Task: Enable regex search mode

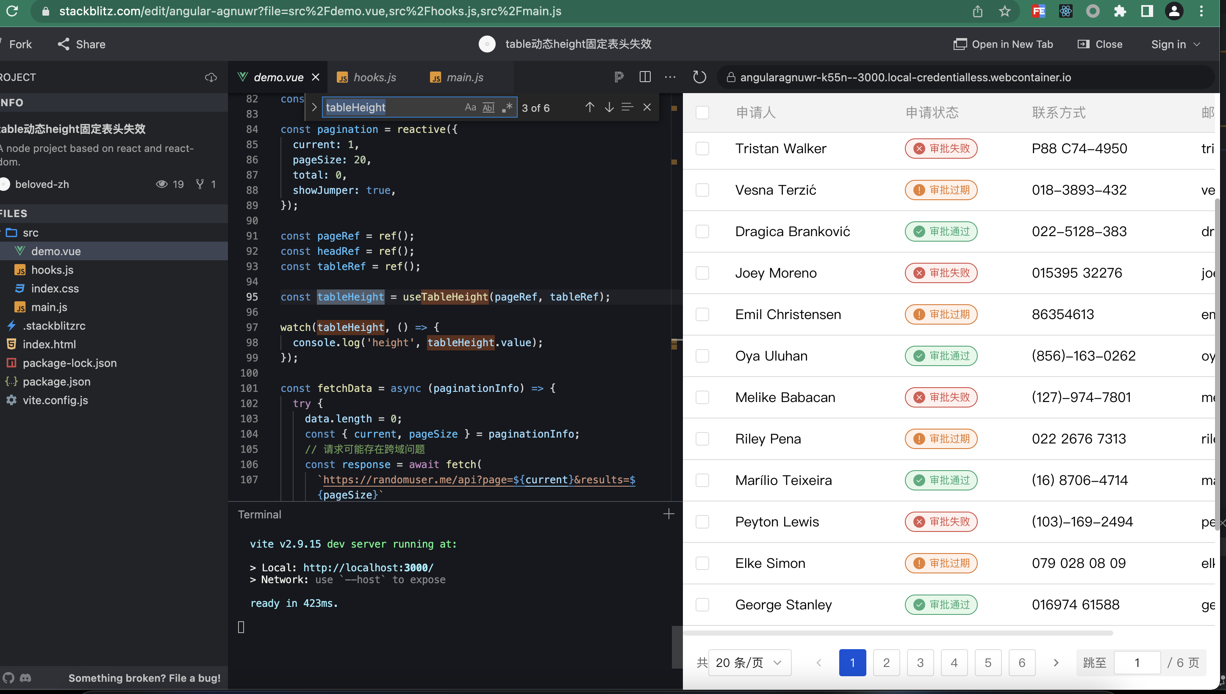Action: (508, 107)
